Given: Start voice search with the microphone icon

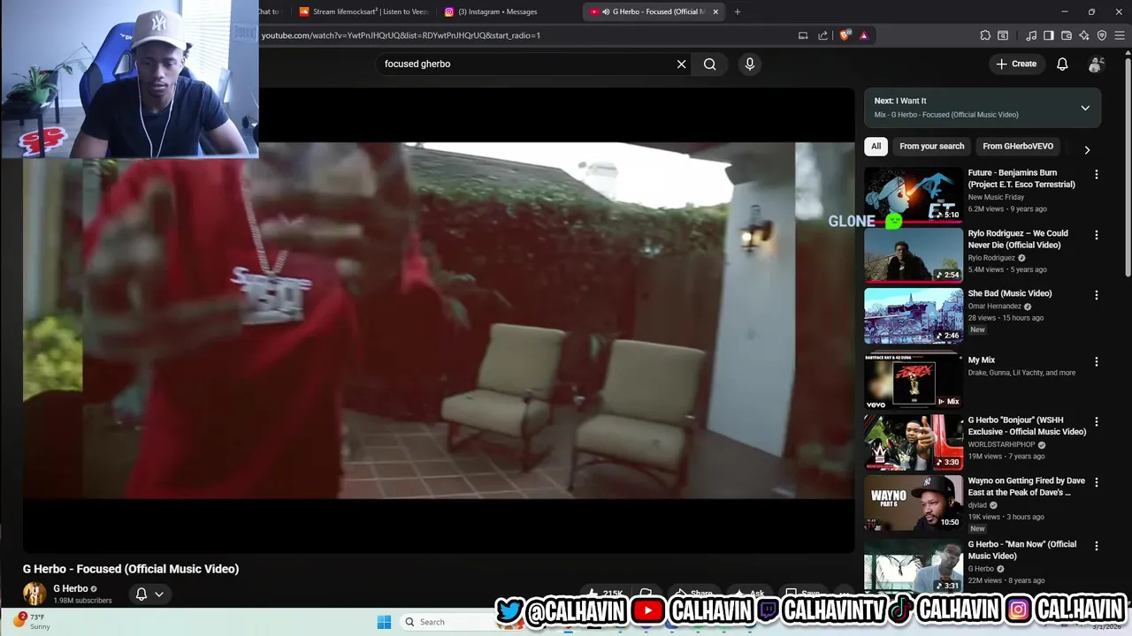Looking at the screenshot, I should click(749, 64).
